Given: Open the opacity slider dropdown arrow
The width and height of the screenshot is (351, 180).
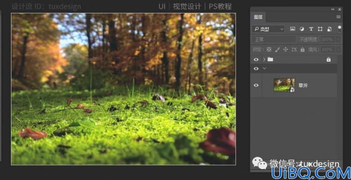Looking at the screenshot, I should coord(338,40).
